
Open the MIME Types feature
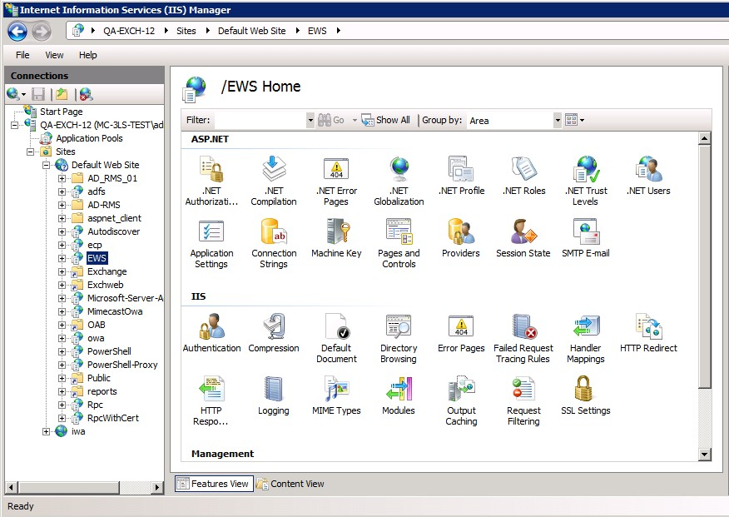coord(336,398)
